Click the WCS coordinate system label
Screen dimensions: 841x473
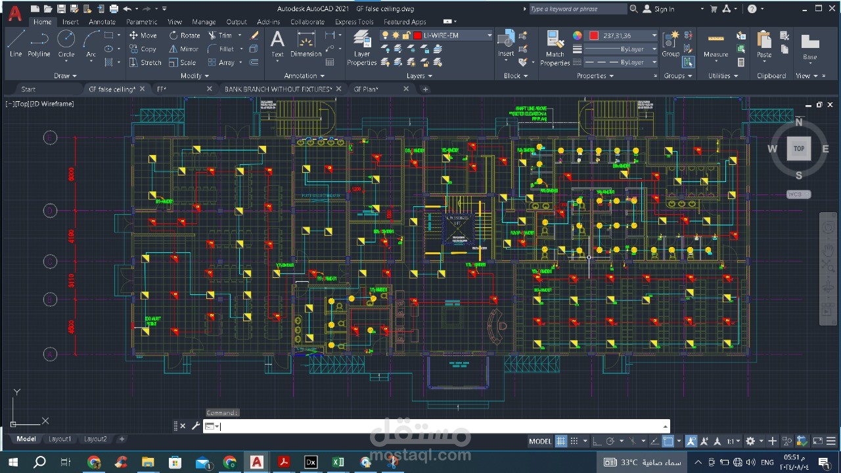pyautogui.click(x=798, y=194)
